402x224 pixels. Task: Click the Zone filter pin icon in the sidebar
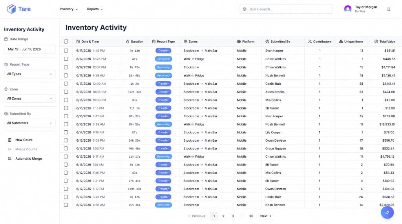tap(6, 89)
